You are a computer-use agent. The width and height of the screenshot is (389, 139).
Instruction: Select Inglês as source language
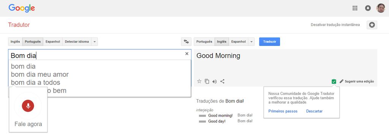coord(15,42)
